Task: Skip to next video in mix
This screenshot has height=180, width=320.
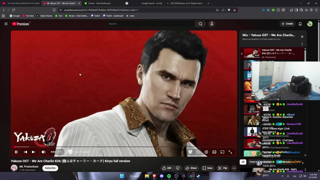Action: click(x=33, y=152)
